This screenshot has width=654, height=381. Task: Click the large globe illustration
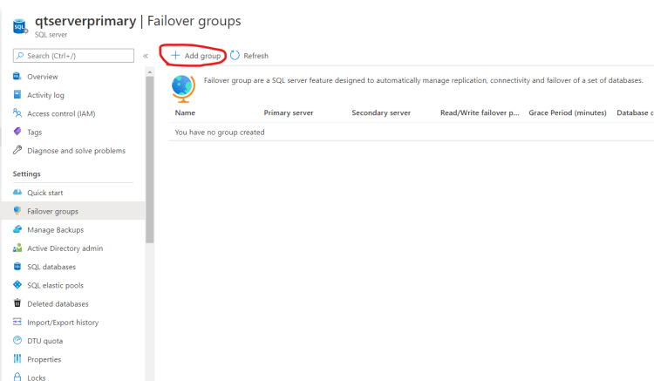tap(183, 88)
